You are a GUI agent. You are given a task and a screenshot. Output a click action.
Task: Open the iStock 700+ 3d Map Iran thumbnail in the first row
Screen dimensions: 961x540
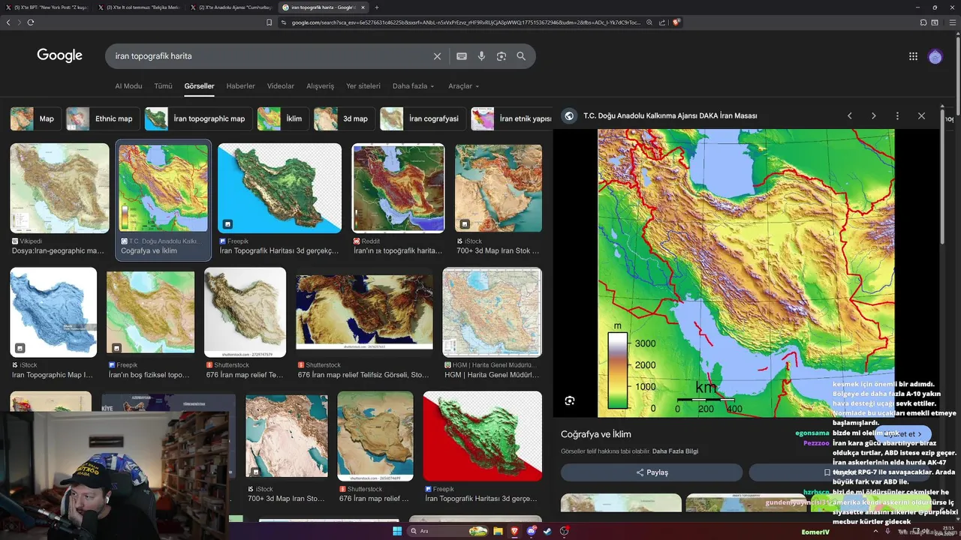[x=499, y=188]
